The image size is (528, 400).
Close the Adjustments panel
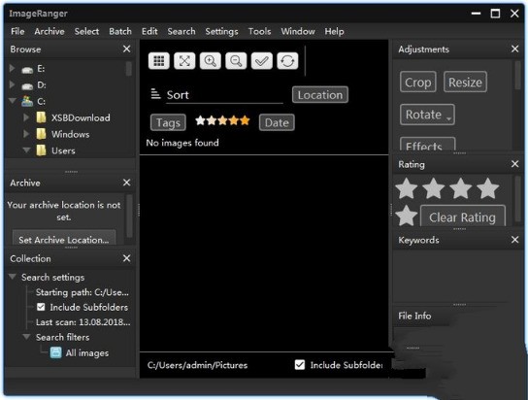click(x=514, y=49)
